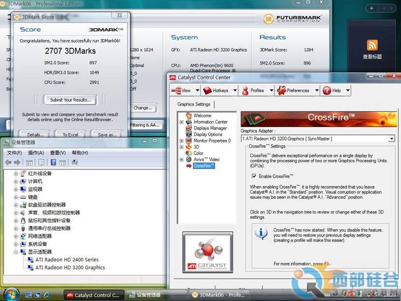This screenshot has height=301, width=401.
Task: Select Display Options tree item
Action: (x=208, y=135)
